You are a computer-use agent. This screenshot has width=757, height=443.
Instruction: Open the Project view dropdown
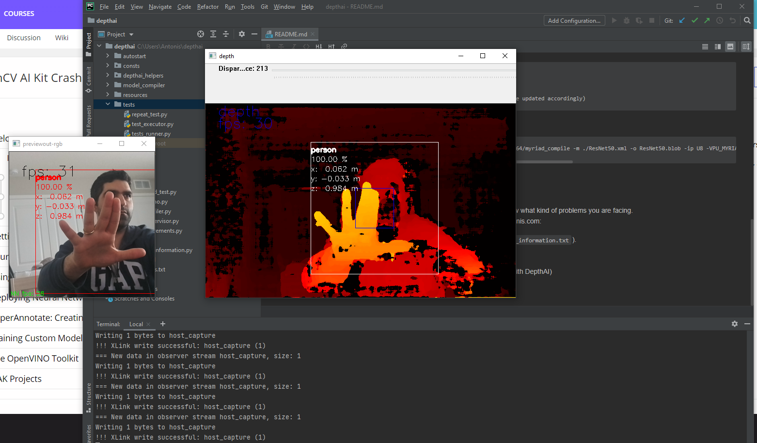pyautogui.click(x=116, y=34)
